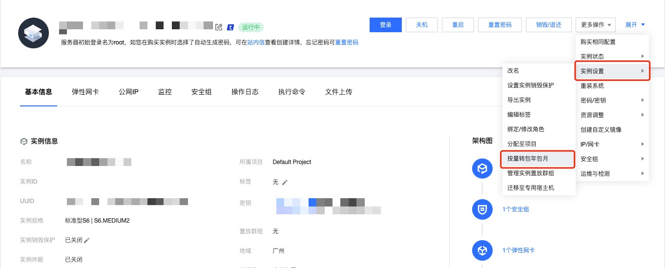Expand the 资源调整 submenu
This screenshot has height=268, width=665.
coord(612,115)
